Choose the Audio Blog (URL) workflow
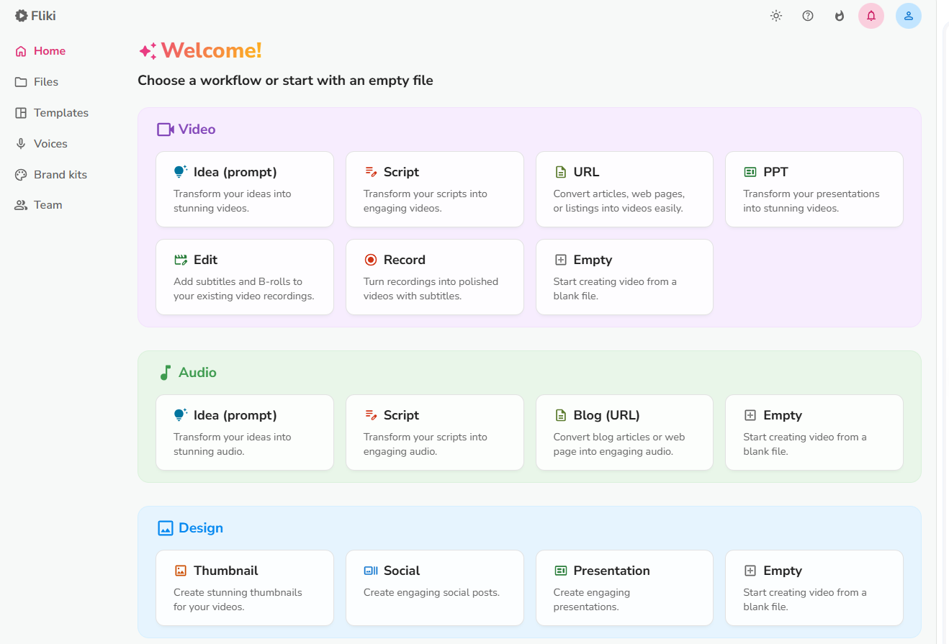Viewport: 949px width, 644px height. coord(624,432)
